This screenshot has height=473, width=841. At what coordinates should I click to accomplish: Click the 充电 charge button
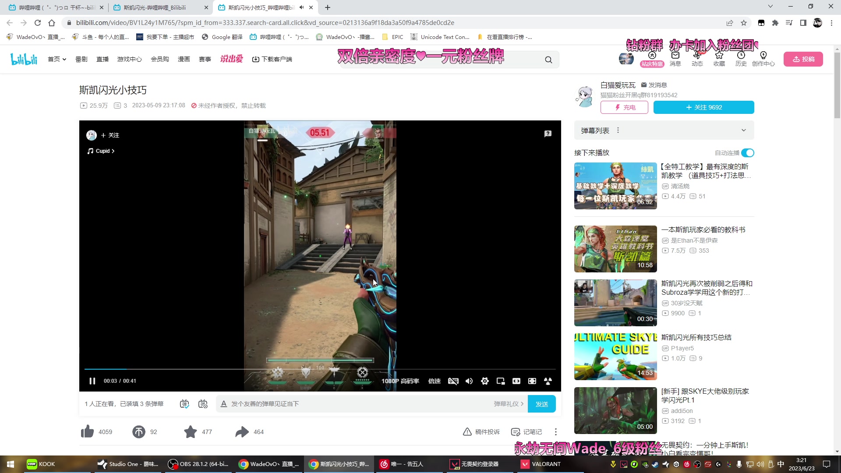(x=624, y=107)
